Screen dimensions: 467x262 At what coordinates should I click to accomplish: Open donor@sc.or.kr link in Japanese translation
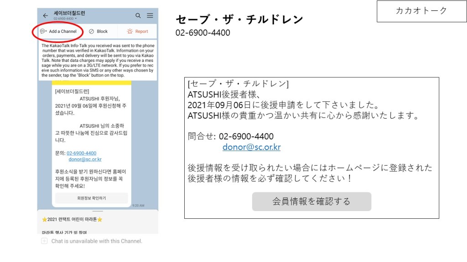point(251,147)
